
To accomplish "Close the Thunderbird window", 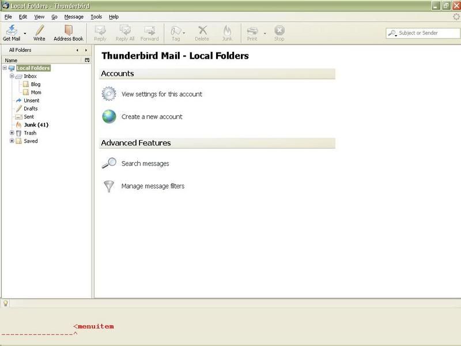I will coord(456,6).
